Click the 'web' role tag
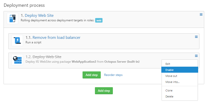 [99, 21]
